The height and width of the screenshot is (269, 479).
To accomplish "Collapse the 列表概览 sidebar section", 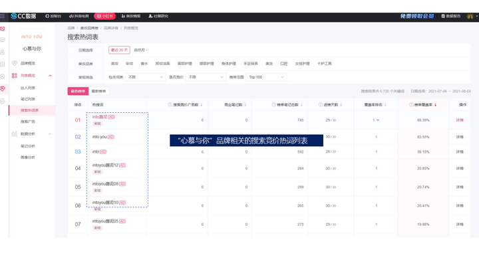I will tap(50, 75).
